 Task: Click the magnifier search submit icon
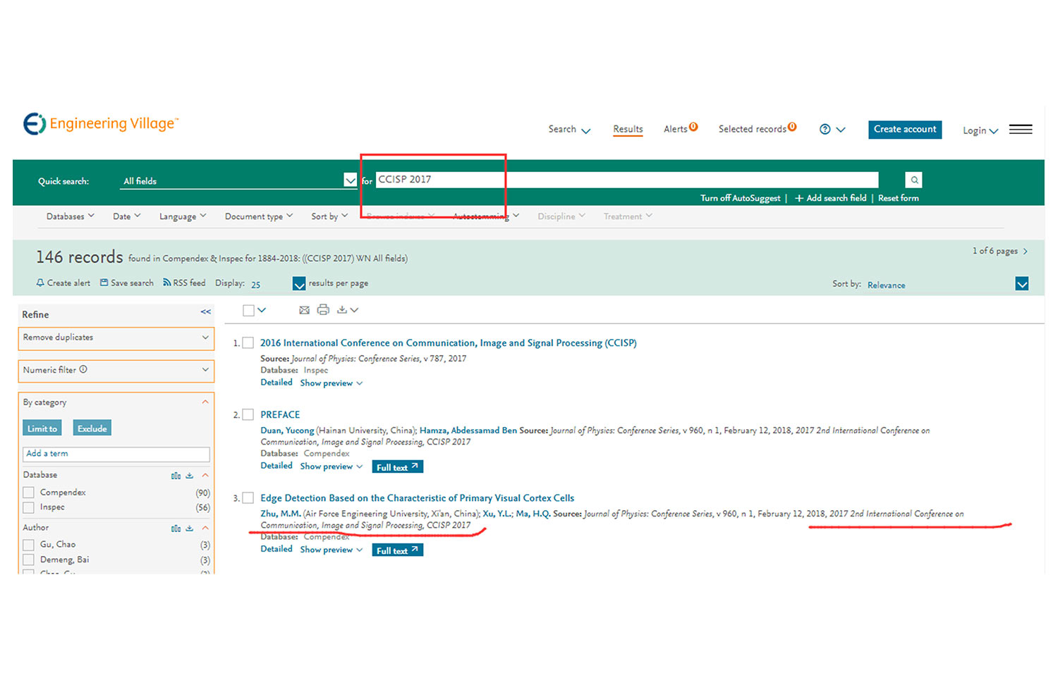(x=913, y=180)
